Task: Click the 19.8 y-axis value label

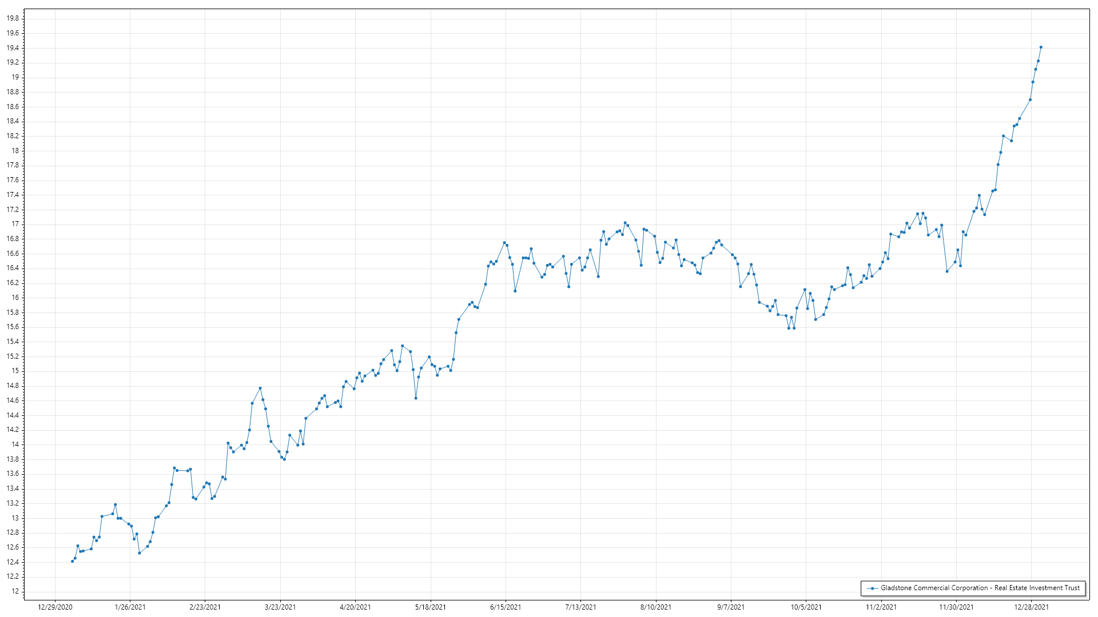Action: 13,18
